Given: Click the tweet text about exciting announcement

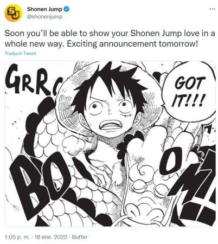Looking at the screenshot, I should point(110,38).
